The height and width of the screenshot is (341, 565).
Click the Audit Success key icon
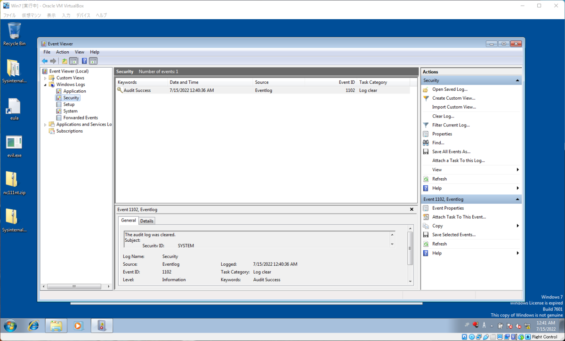click(x=120, y=90)
